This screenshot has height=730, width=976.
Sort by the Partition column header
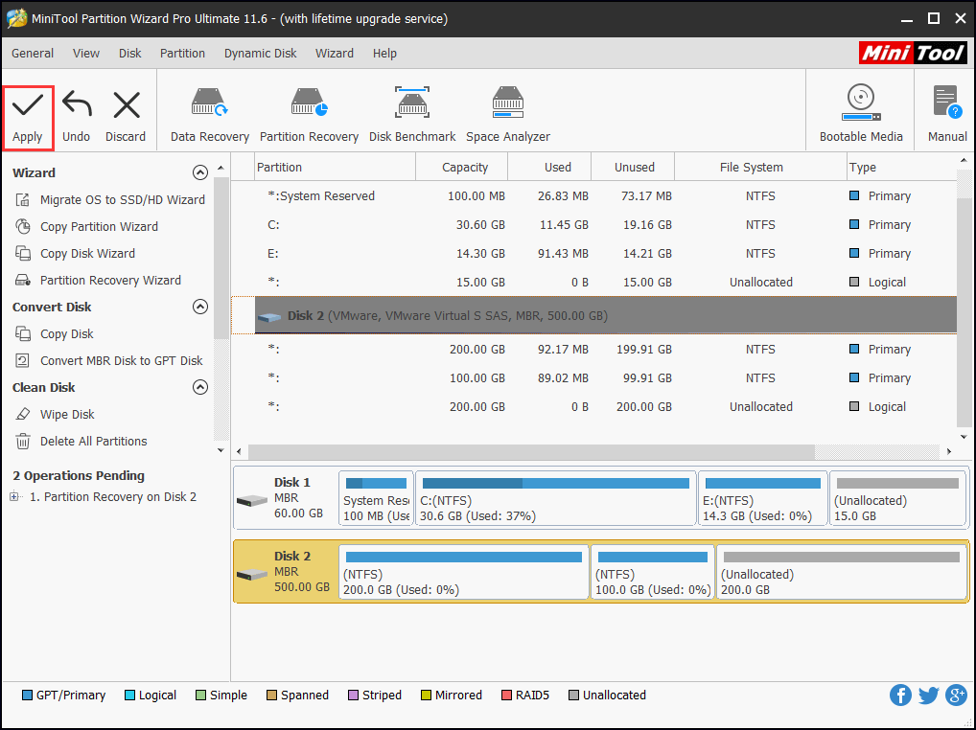[336, 168]
